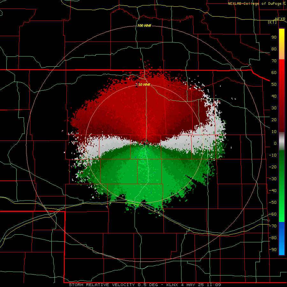
Task: Click the 100 NMI range ring label
Action: tap(144, 26)
